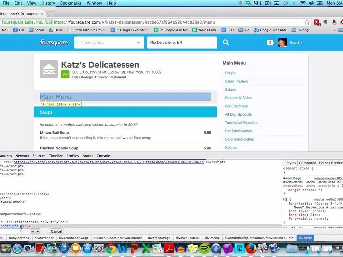This screenshot has width=343, height=257.
Task: Select the Styles pane tab
Action: pyautogui.click(x=291, y=163)
